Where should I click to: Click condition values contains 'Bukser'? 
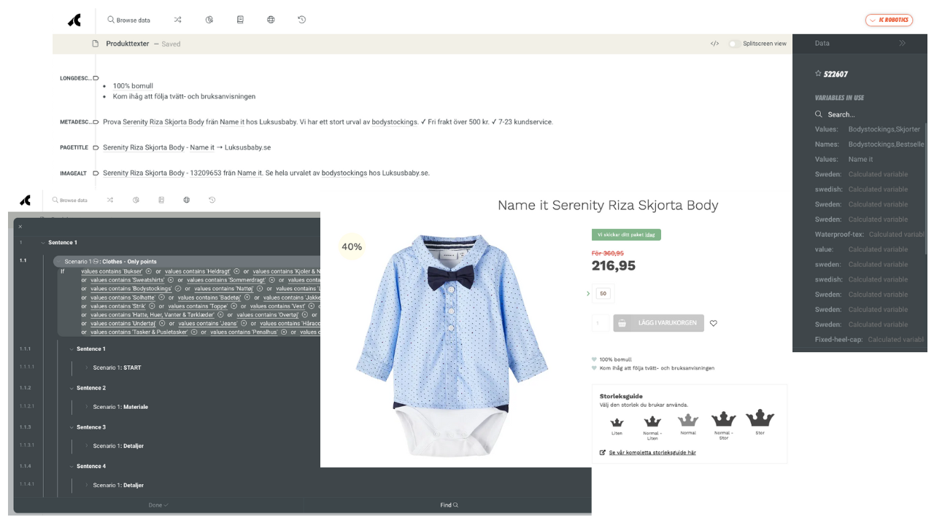[x=112, y=271]
